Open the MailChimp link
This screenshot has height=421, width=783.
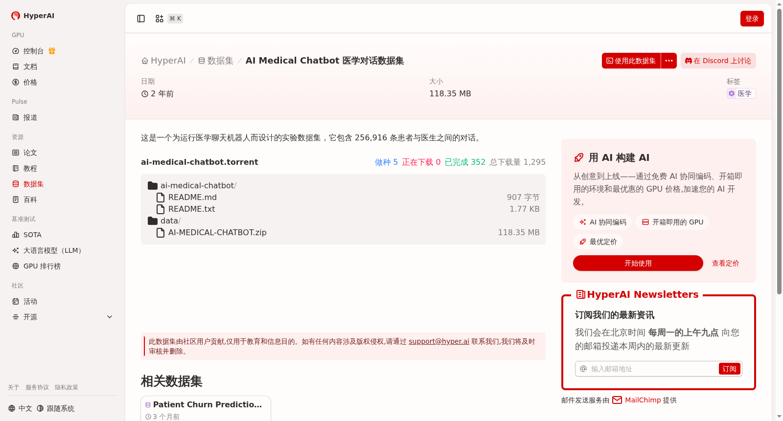(x=637, y=400)
